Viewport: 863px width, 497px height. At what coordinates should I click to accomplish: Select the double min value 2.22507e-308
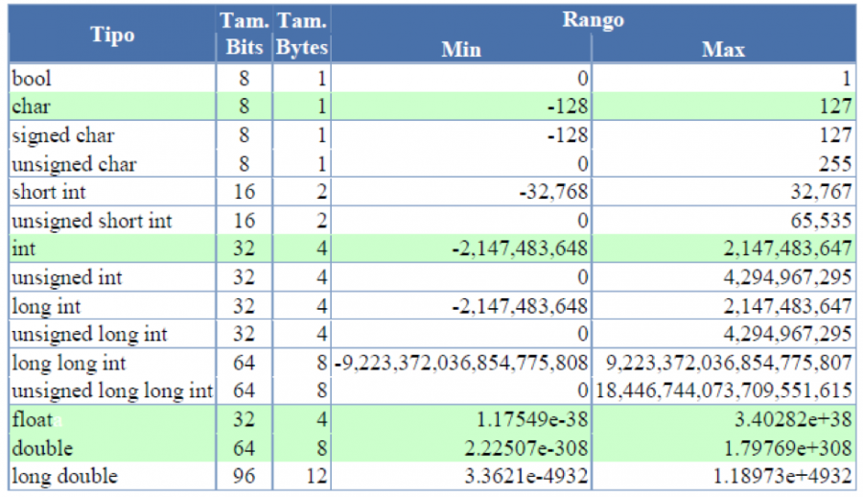click(526, 448)
